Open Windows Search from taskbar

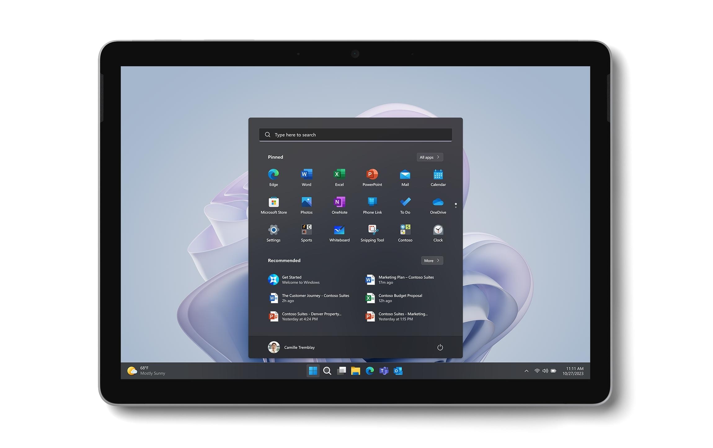[x=329, y=371]
